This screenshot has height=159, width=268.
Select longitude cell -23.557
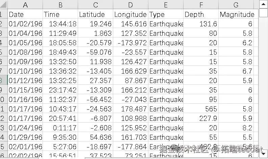(x=130, y=52)
